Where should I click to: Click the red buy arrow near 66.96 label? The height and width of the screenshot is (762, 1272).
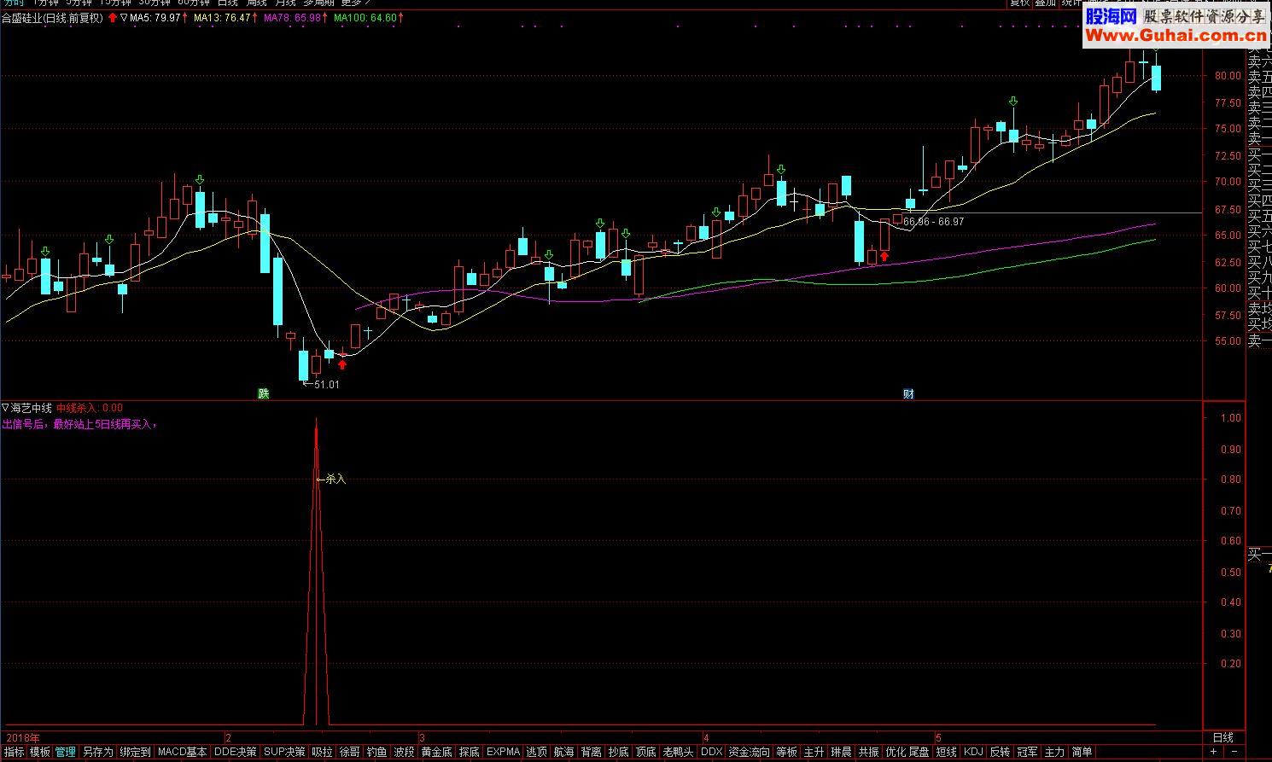point(884,255)
